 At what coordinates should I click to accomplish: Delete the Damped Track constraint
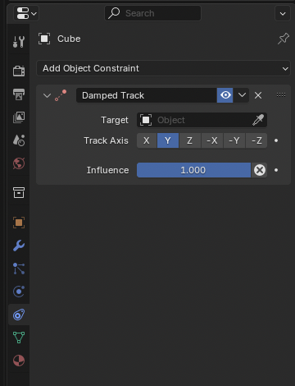(258, 95)
